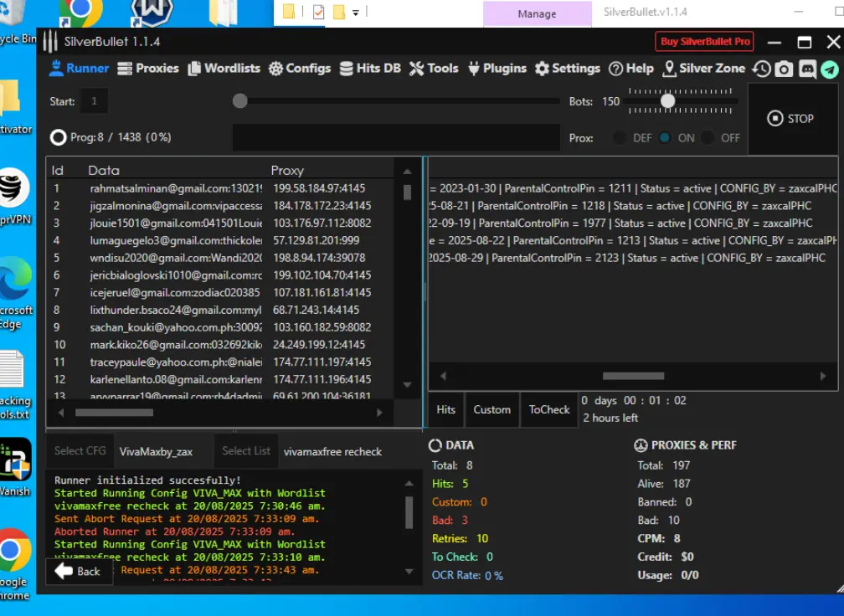Click the camera screenshot icon
This screenshot has width=844, height=616.
(x=784, y=69)
